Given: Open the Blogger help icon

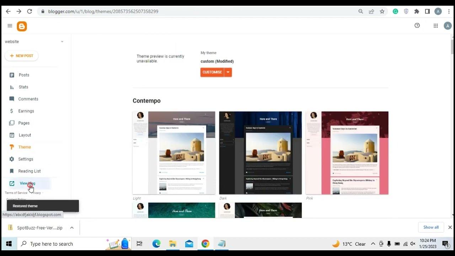Looking at the screenshot, I should [x=417, y=25].
